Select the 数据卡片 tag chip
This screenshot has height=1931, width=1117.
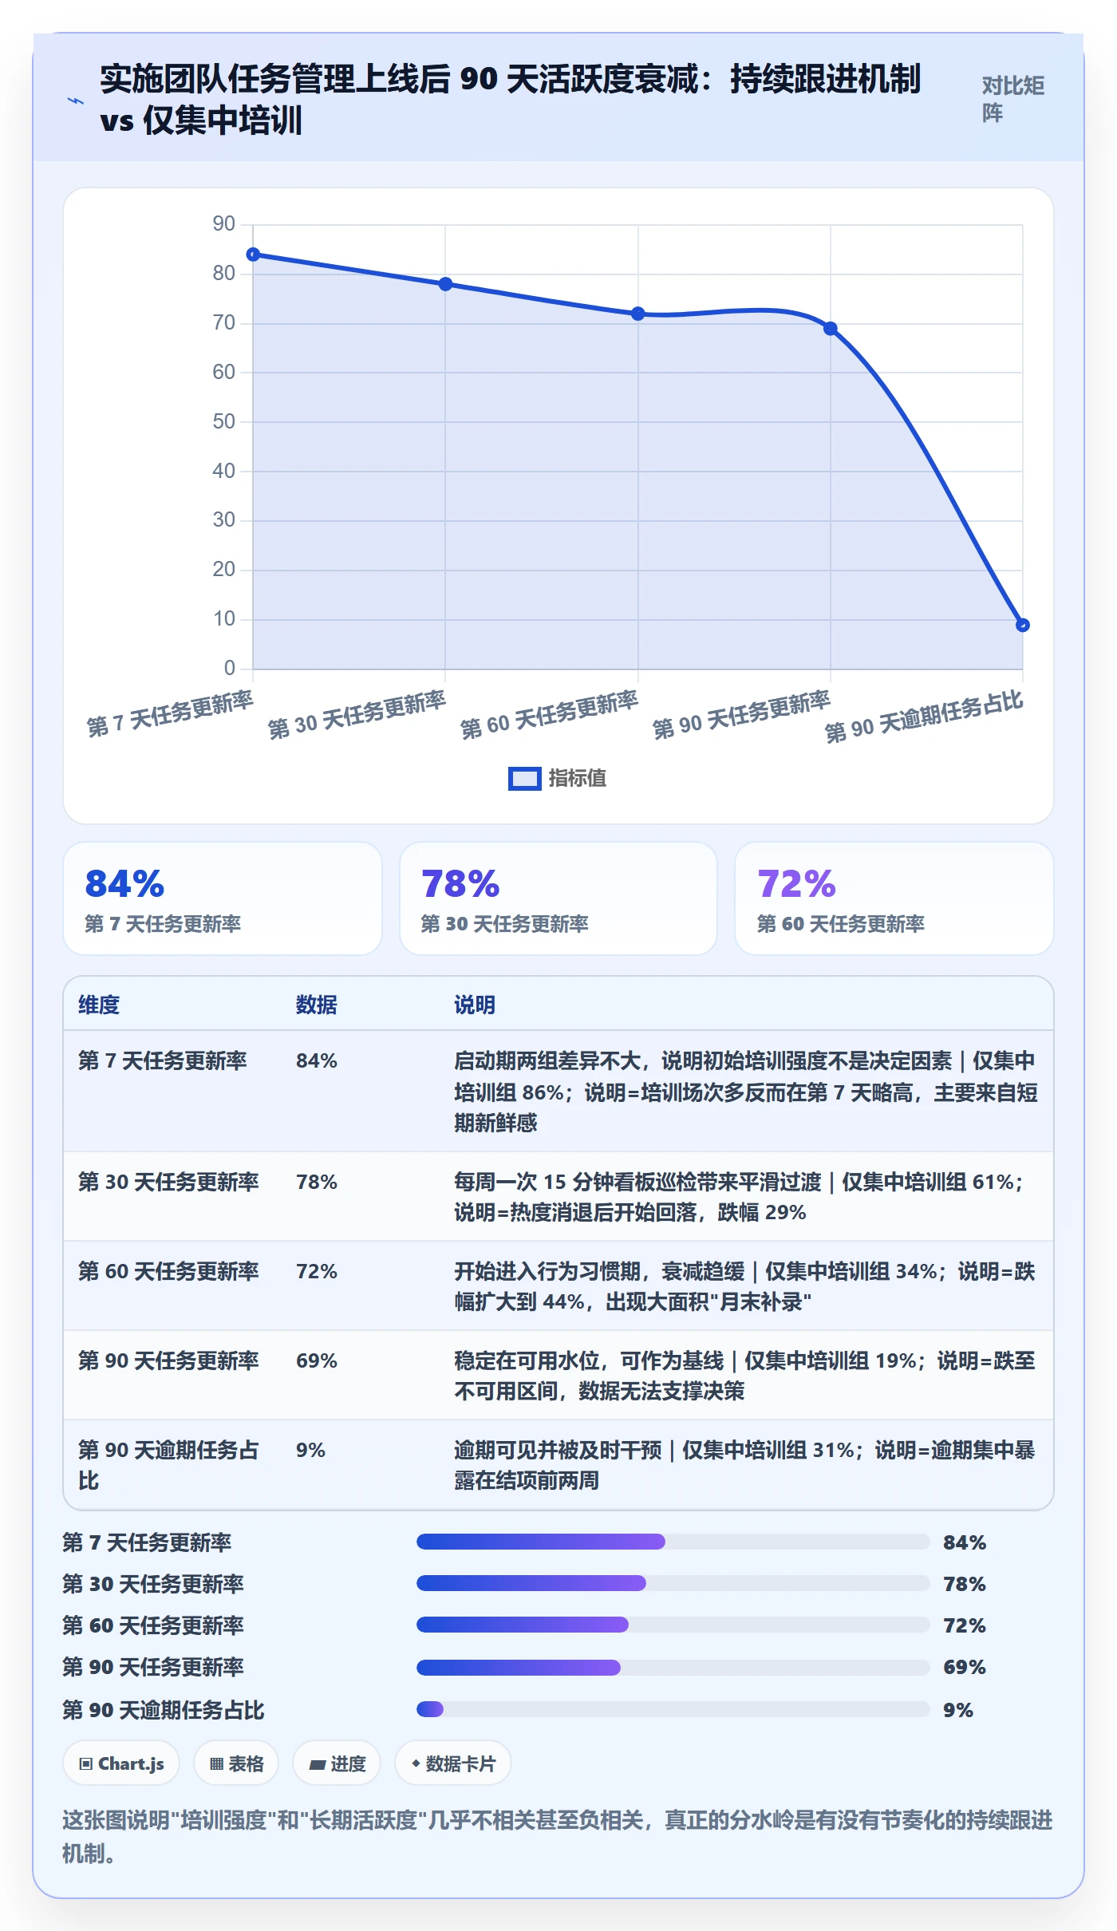click(453, 1763)
